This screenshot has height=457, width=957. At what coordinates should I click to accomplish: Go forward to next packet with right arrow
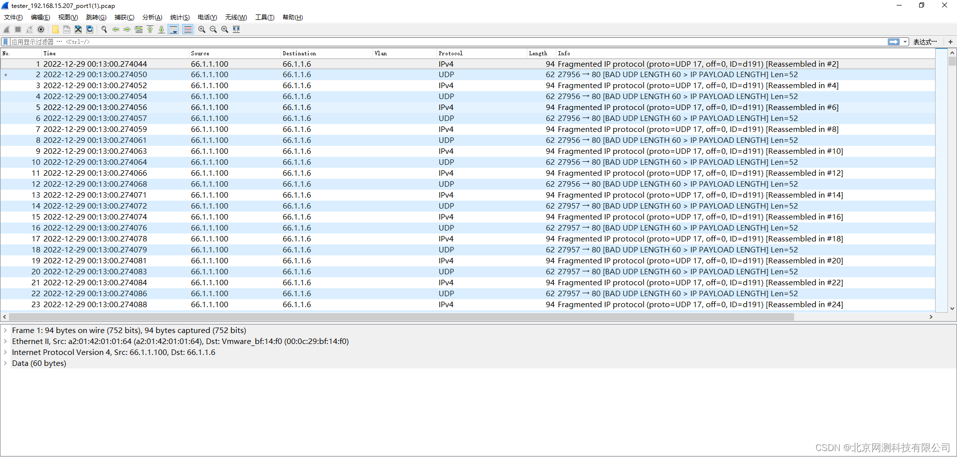(x=127, y=29)
